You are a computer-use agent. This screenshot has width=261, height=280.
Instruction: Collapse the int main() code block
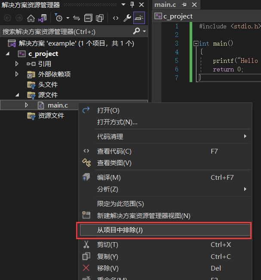tap(196, 43)
